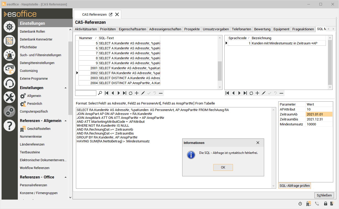Switch to the Frageaktionen tab
339x209 pixels.
303,29
